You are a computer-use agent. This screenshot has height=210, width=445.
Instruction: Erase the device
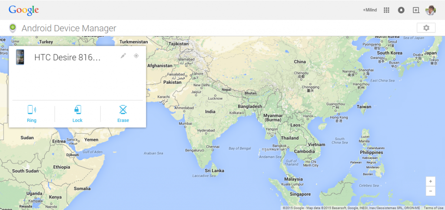click(123, 114)
